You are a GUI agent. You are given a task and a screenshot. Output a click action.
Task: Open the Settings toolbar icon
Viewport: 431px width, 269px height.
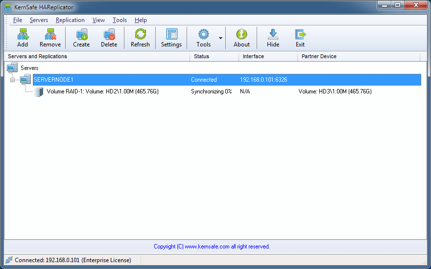pyautogui.click(x=172, y=34)
